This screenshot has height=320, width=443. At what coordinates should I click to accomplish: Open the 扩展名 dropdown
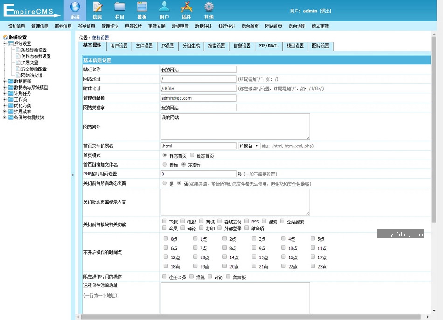coord(249,146)
